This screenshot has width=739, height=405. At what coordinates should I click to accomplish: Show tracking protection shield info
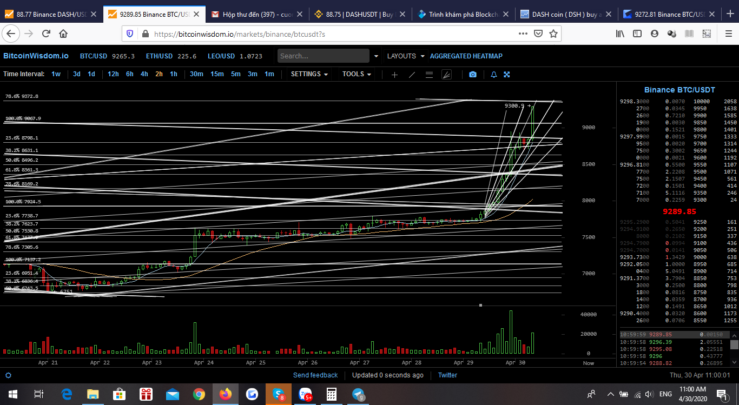pyautogui.click(x=130, y=34)
